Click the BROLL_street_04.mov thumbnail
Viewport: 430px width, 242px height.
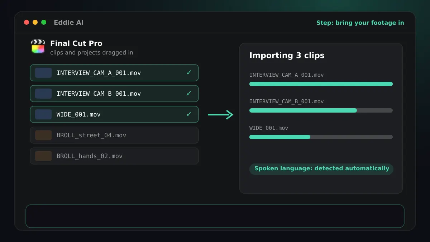(x=43, y=135)
